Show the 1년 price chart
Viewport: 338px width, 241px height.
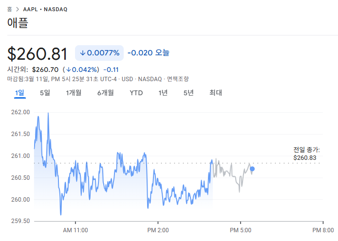point(163,93)
